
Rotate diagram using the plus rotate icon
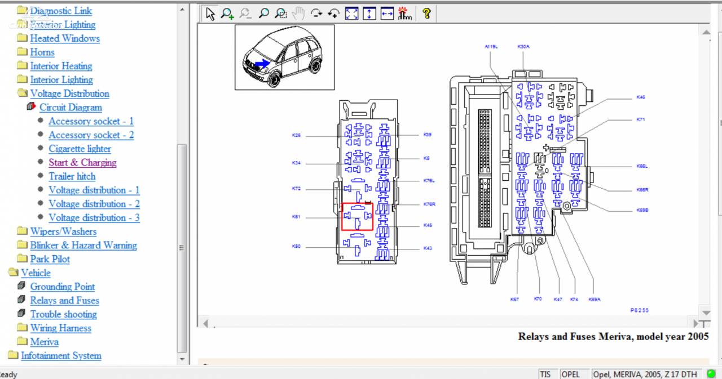coord(334,14)
